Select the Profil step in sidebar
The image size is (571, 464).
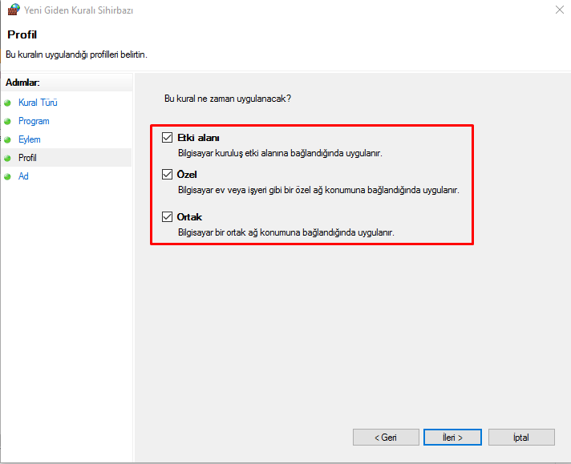click(27, 158)
